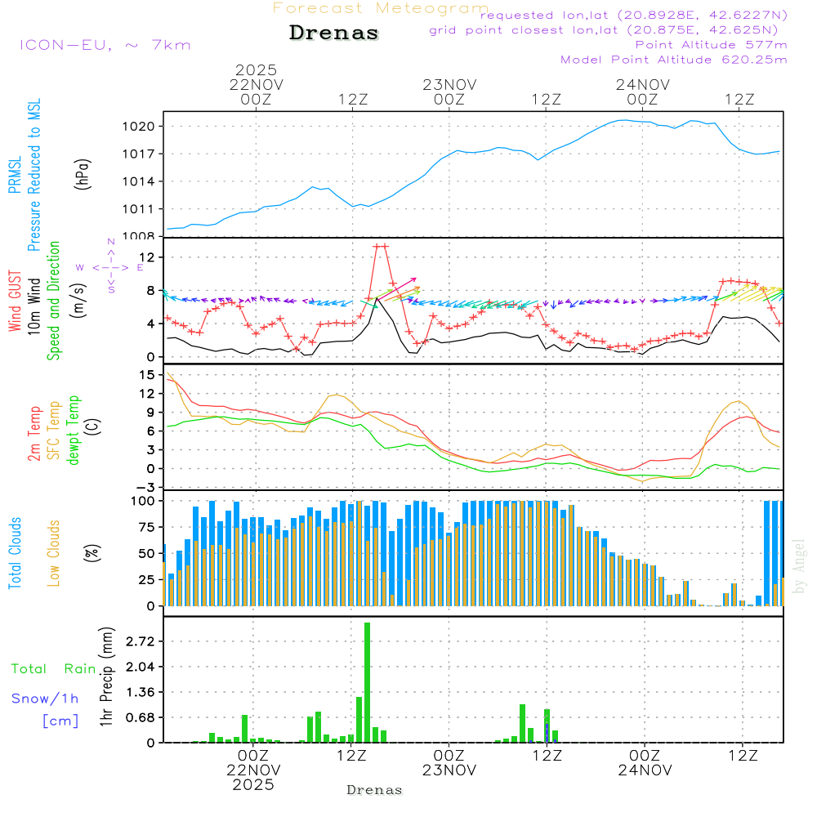
Task: Click the Snow/1h legend label
Action: coord(45,699)
